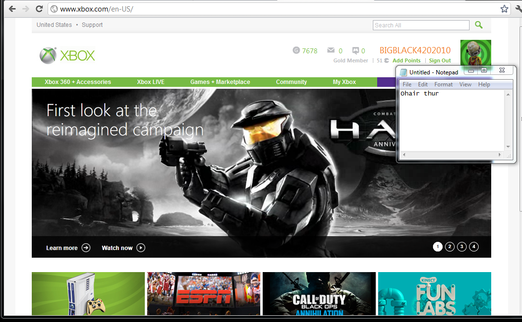Open the Community navigation menu
The height and width of the screenshot is (322, 522).
(x=291, y=82)
